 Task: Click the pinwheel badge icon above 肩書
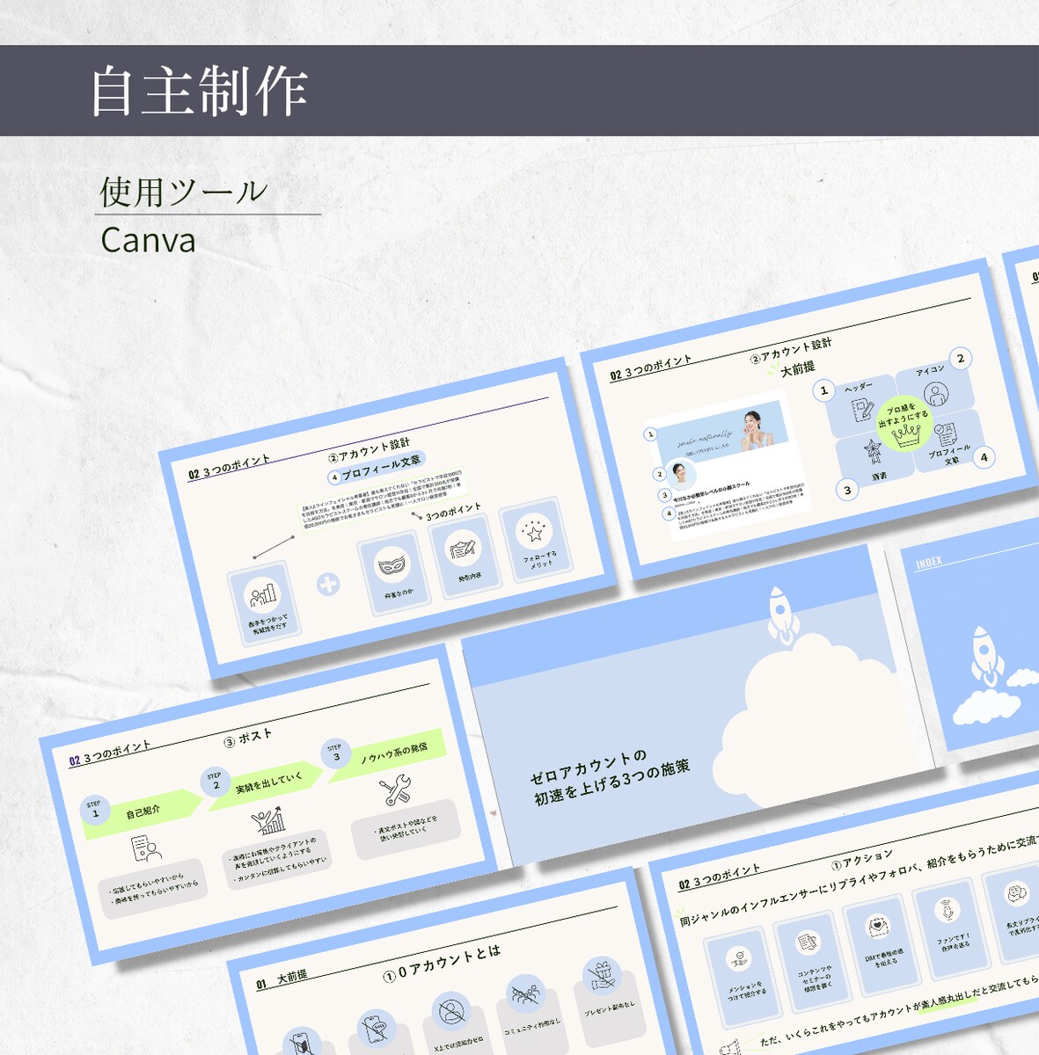point(873,452)
